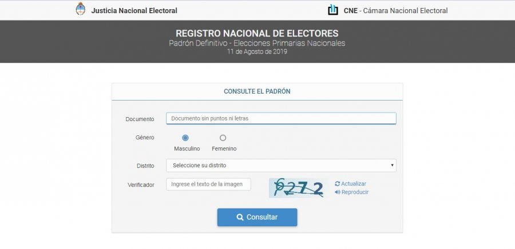The width and height of the screenshot is (515, 249).
Task: Click the speaker icon beside Reproducir
Action: [338, 192]
